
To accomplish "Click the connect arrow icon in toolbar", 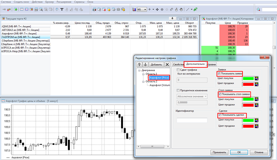I will coord(4,10).
